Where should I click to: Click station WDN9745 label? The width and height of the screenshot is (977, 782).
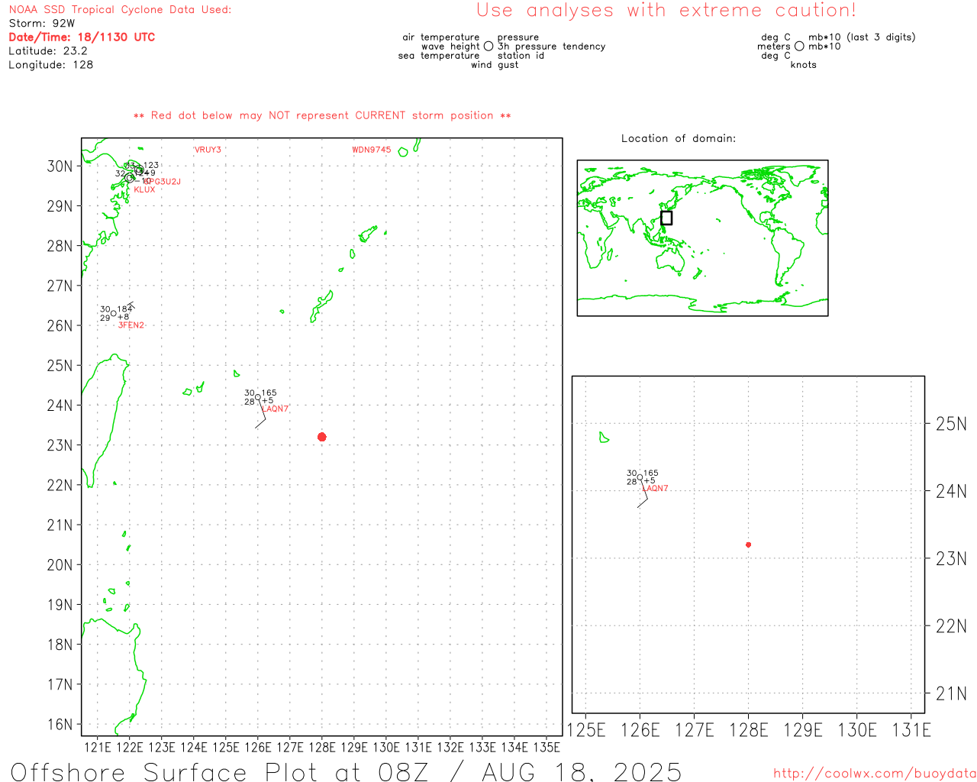tap(371, 150)
